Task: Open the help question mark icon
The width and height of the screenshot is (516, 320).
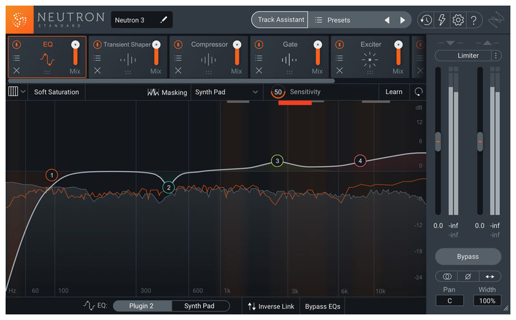Action: pyautogui.click(x=473, y=21)
